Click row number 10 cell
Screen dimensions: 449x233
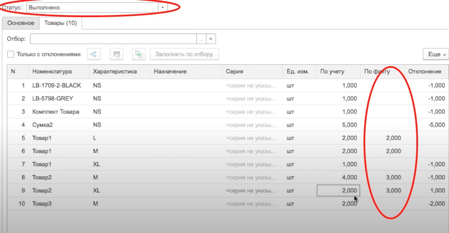[x=18, y=204]
